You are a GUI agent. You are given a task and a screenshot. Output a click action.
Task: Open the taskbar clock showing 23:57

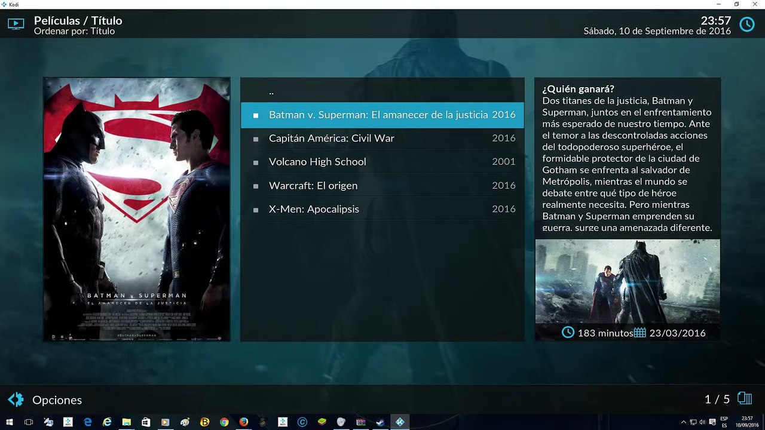coord(747,422)
